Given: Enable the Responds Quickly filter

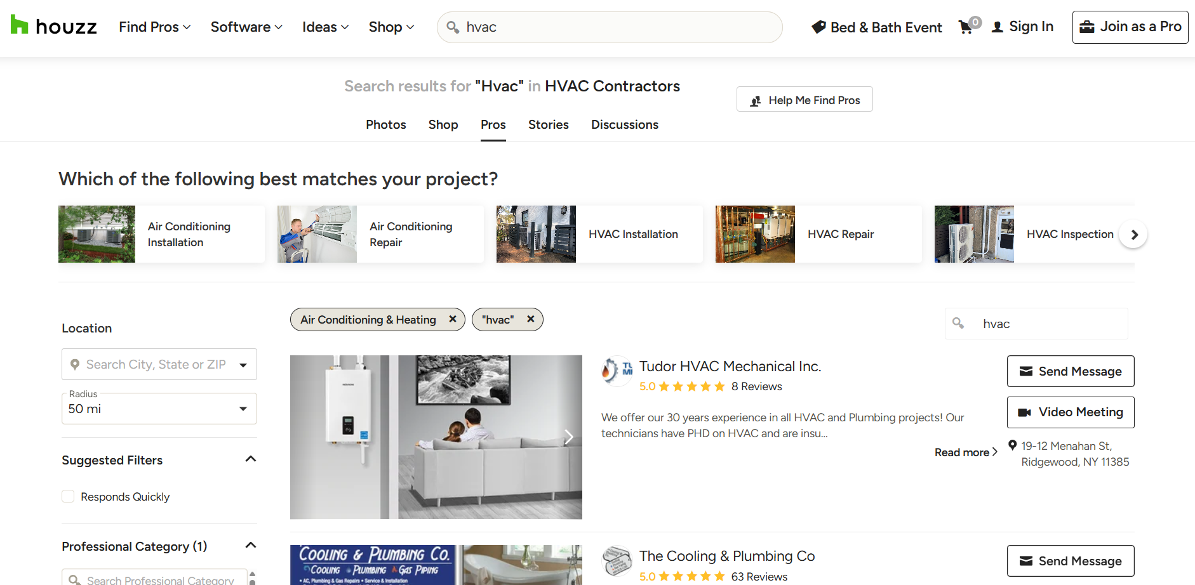Looking at the screenshot, I should [x=68, y=496].
